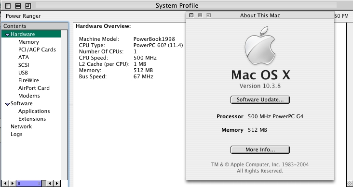353x187 pixels.
Task: Select FireWire in the Contents list
Action: point(28,80)
